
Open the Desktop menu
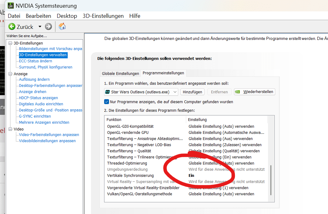67,16
